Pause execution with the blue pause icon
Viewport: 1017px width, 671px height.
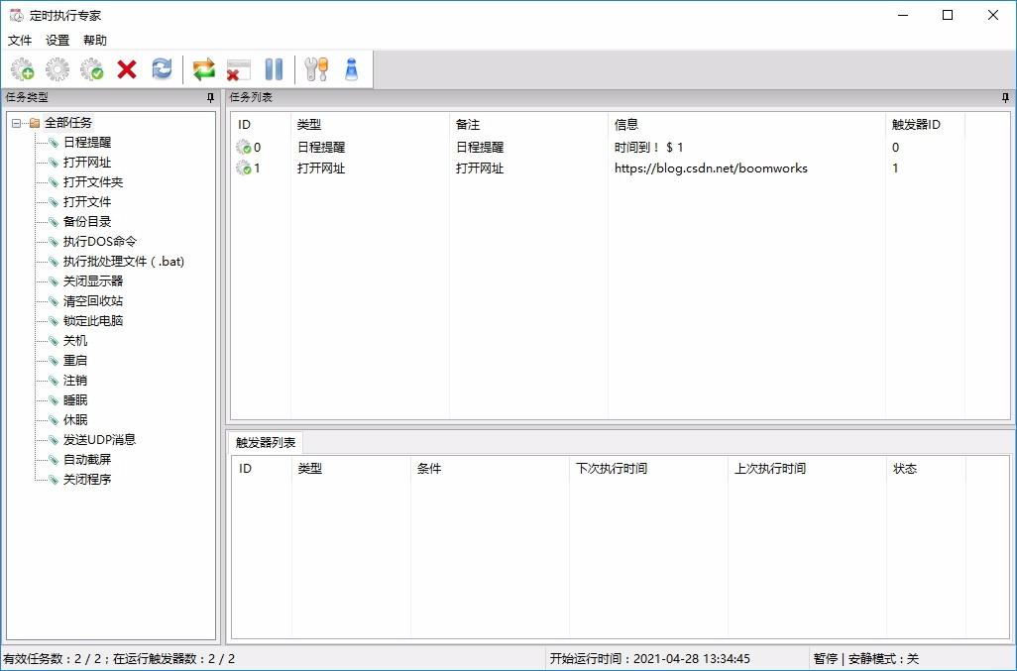coord(274,69)
